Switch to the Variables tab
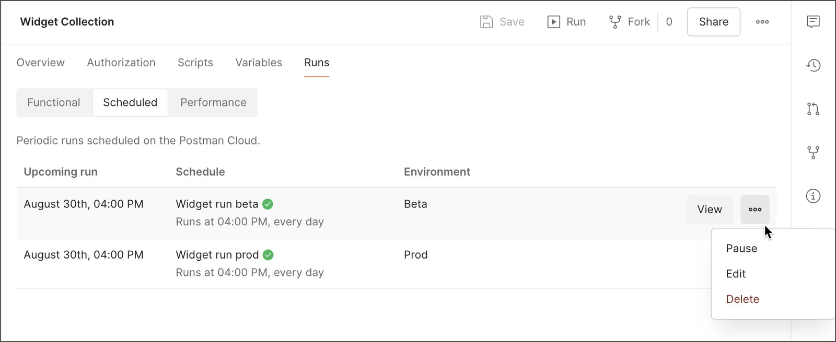Viewport: 836px width, 342px height. [259, 63]
